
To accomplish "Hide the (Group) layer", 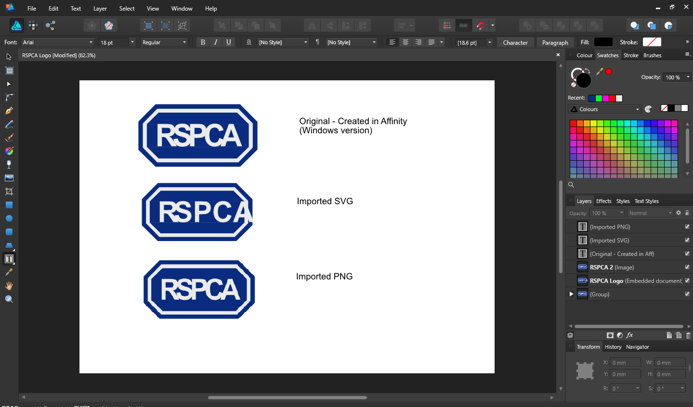I will (x=687, y=294).
